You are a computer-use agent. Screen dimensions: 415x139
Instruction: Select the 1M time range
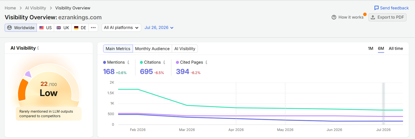(x=371, y=48)
